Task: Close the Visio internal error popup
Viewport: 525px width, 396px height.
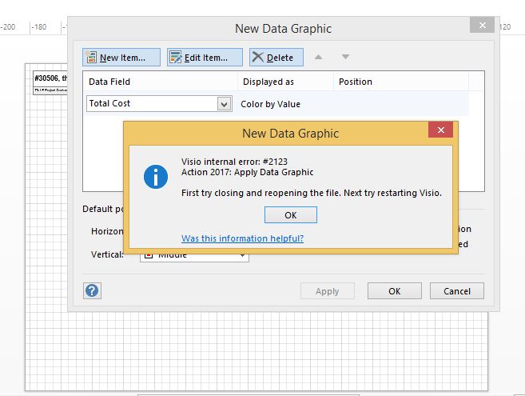Action: tap(440, 130)
